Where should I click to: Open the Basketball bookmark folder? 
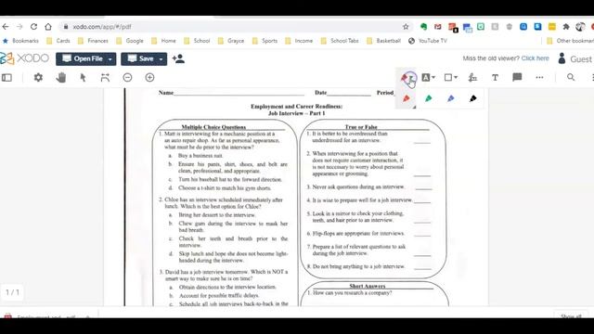click(x=383, y=41)
